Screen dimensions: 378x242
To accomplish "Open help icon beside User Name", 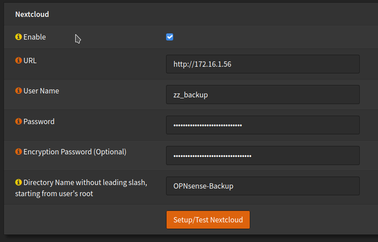I will point(18,90).
